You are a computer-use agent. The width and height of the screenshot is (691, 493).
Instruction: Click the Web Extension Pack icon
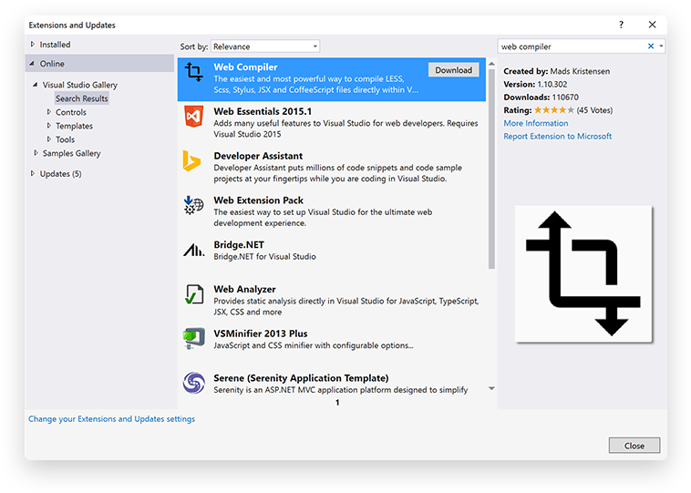click(x=194, y=205)
